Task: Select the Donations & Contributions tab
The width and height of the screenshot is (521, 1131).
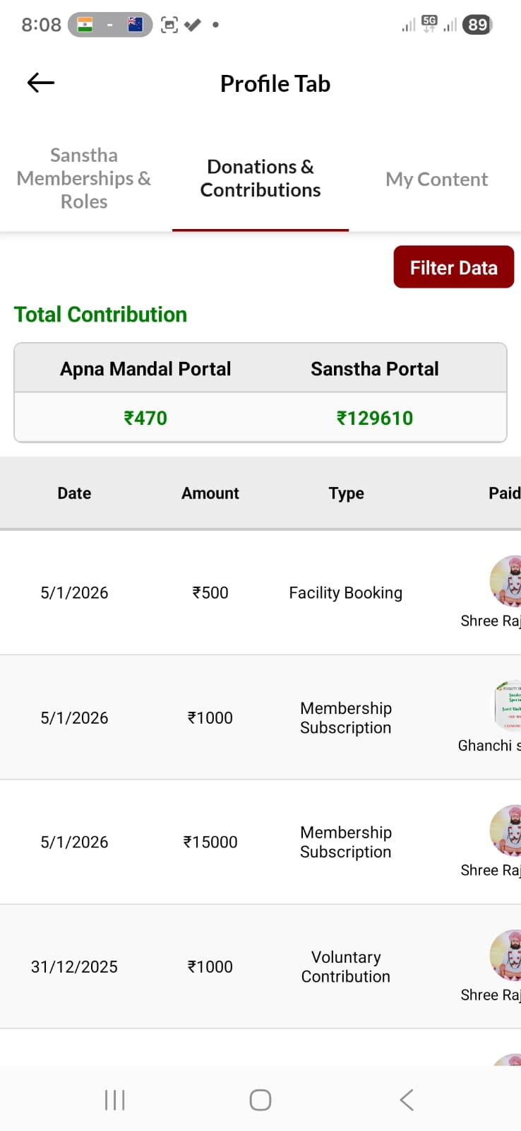Action: [260, 179]
